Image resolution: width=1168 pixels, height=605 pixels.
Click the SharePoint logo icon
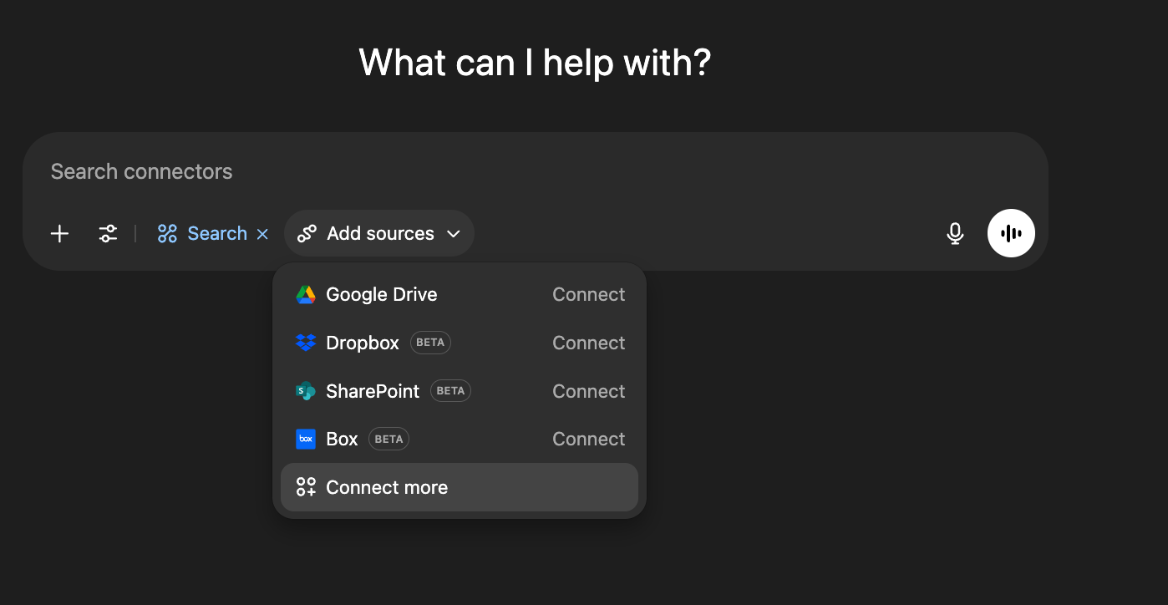click(306, 391)
